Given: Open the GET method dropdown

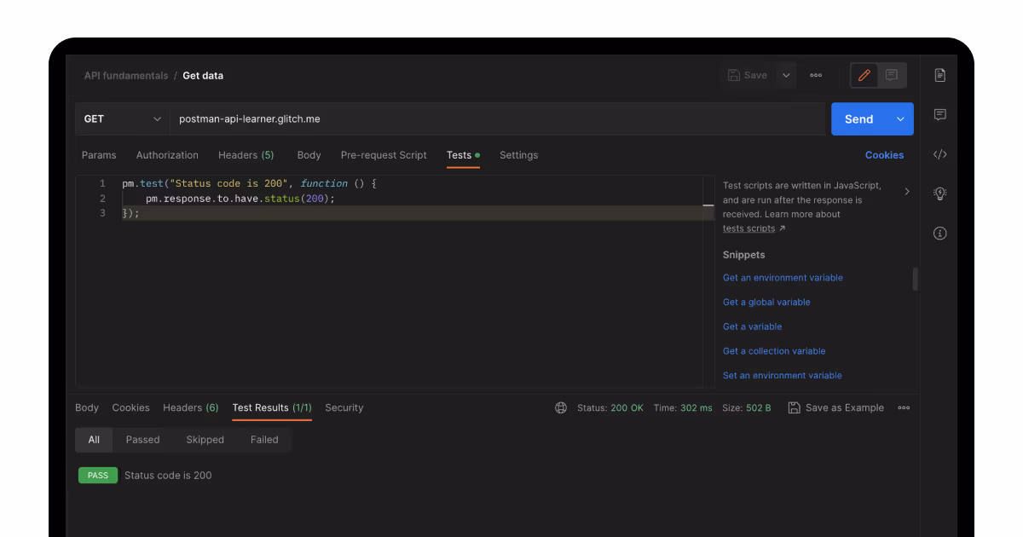Looking at the screenshot, I should click(x=123, y=119).
